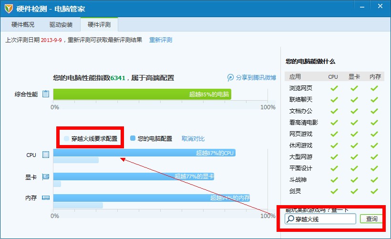Click the 显卡 column header in table
The image size is (391, 239).
pyautogui.click(x=354, y=77)
